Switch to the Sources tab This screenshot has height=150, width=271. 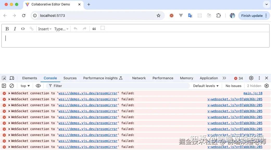(x=70, y=78)
